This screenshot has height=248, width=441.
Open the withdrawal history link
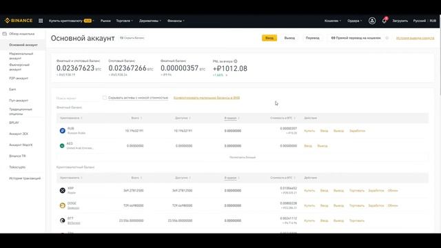(x=415, y=38)
